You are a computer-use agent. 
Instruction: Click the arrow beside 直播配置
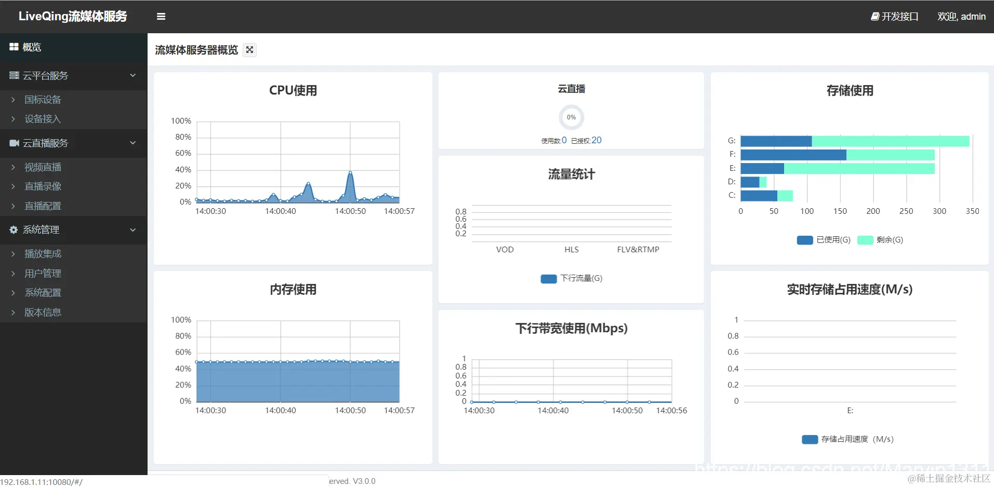[13, 206]
